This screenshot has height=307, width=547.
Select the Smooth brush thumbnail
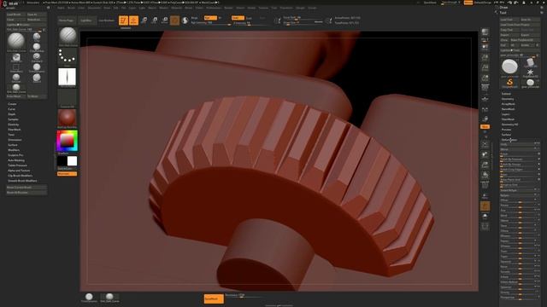[16, 78]
